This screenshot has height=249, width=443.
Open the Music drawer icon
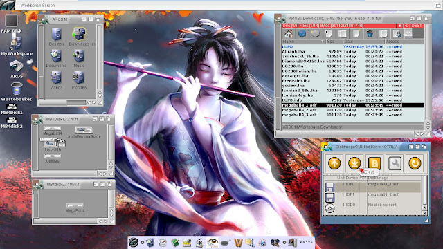79,58
